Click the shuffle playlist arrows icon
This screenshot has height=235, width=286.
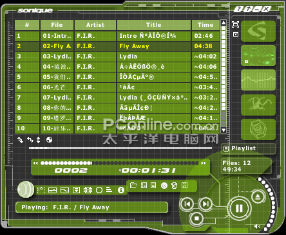click(x=21, y=140)
